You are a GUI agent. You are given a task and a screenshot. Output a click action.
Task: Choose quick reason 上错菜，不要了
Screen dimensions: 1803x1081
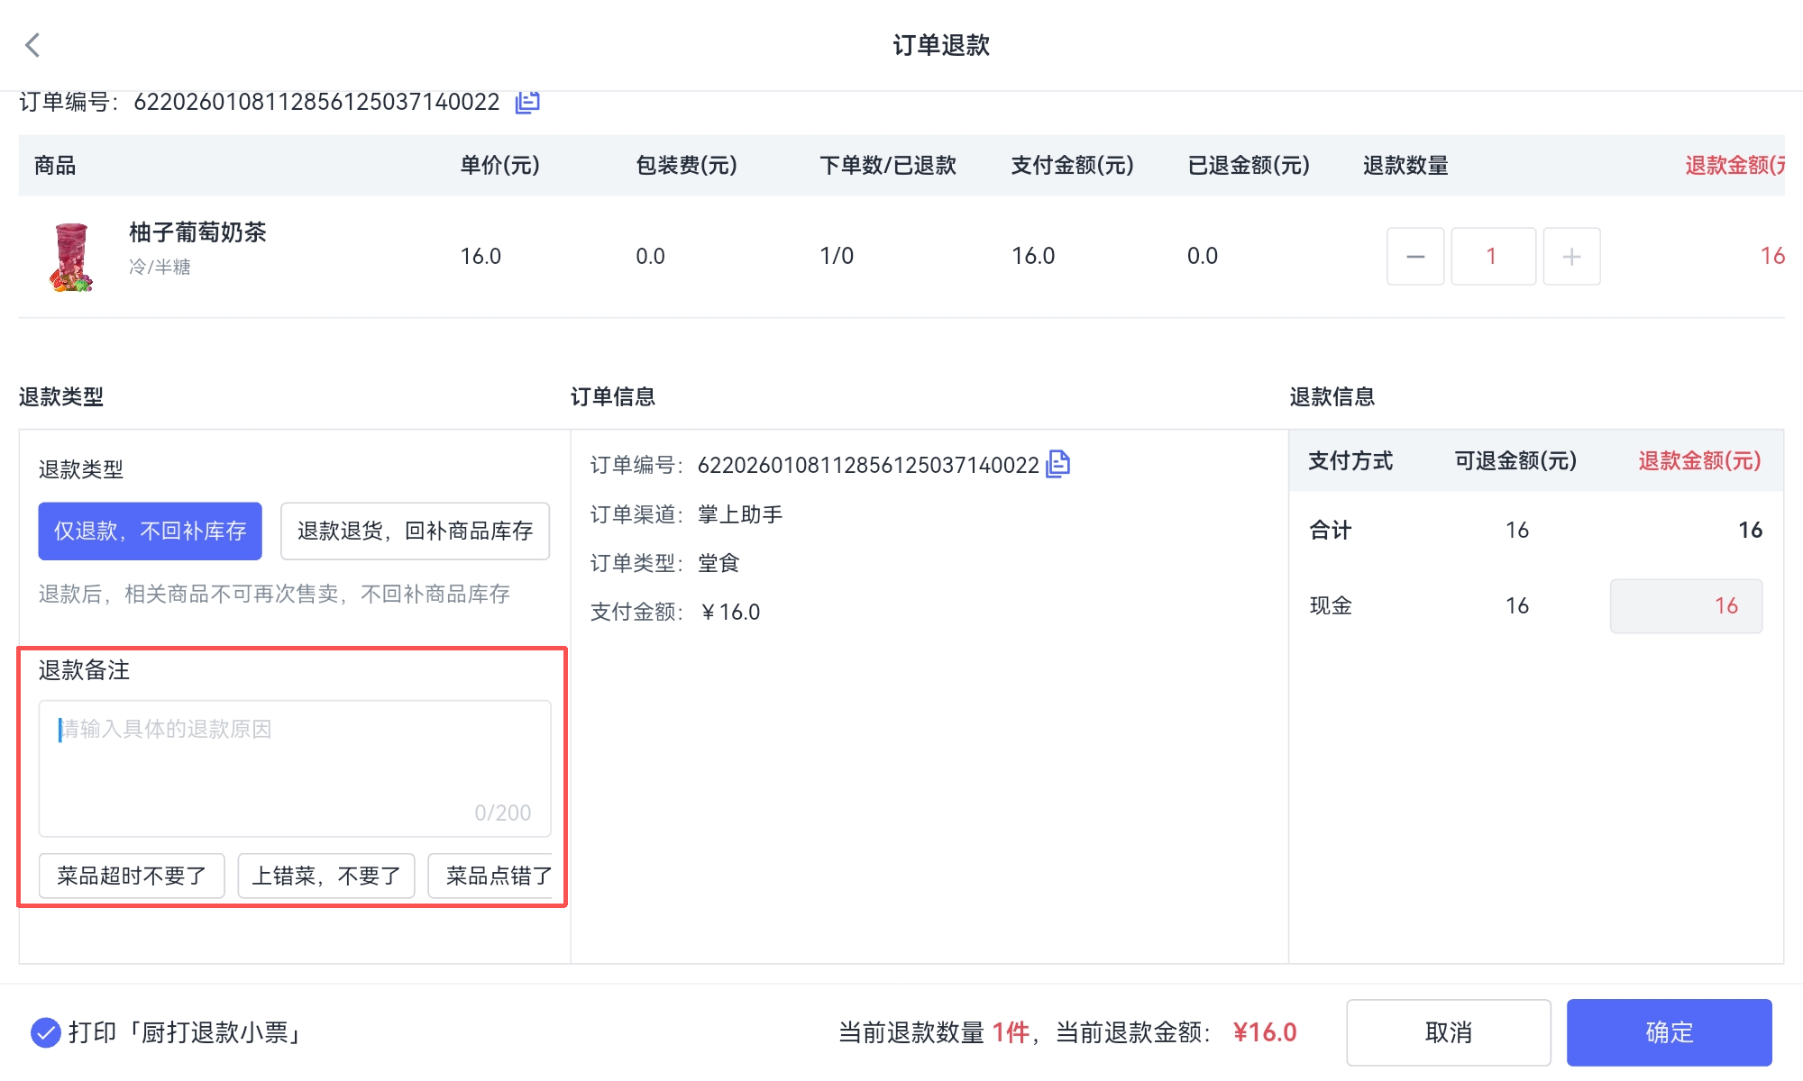coord(326,876)
